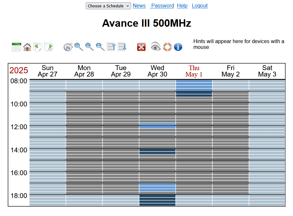The height and width of the screenshot is (216, 293).
Task: Select the 24-hour clock view icon
Action: (68, 47)
